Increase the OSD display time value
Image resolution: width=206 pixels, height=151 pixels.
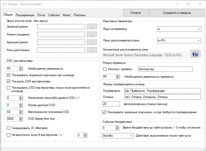[x=21, y=117]
